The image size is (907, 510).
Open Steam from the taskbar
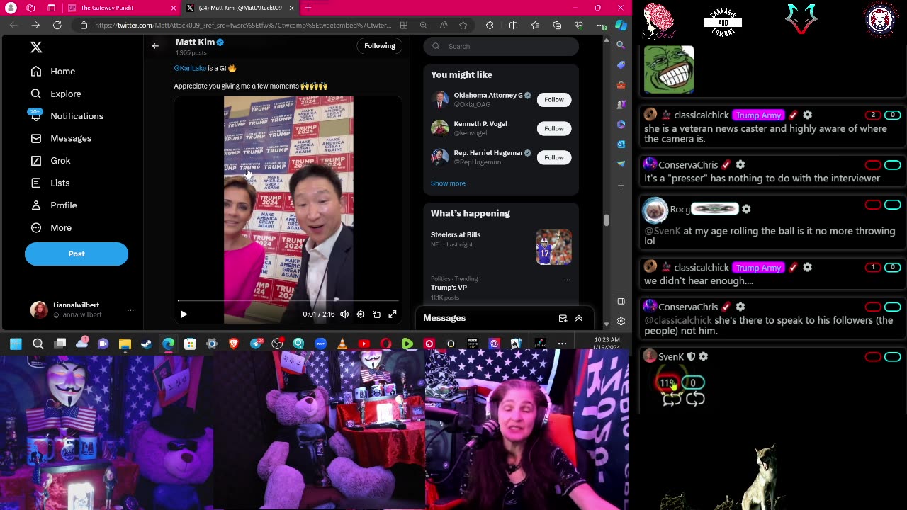point(147,344)
